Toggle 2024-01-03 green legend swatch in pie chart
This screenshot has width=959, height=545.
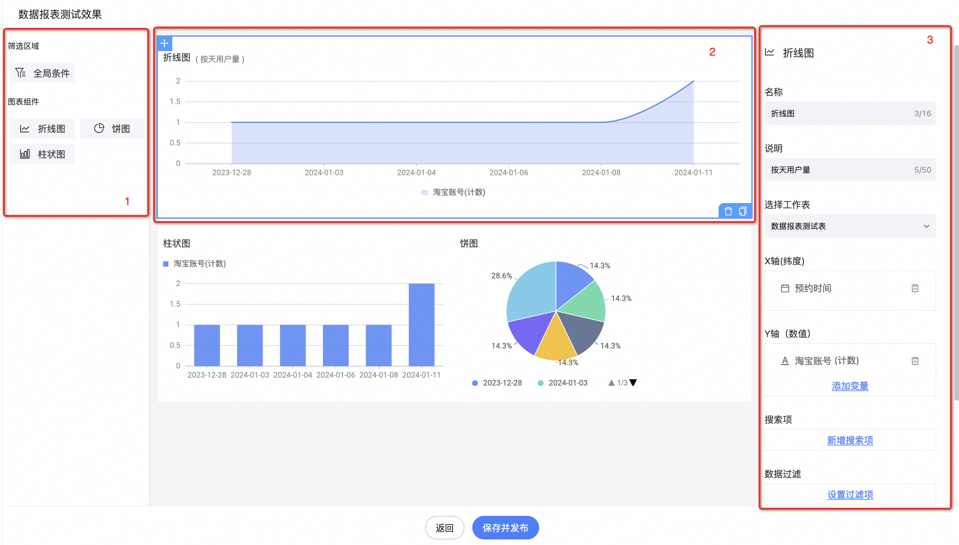point(540,383)
